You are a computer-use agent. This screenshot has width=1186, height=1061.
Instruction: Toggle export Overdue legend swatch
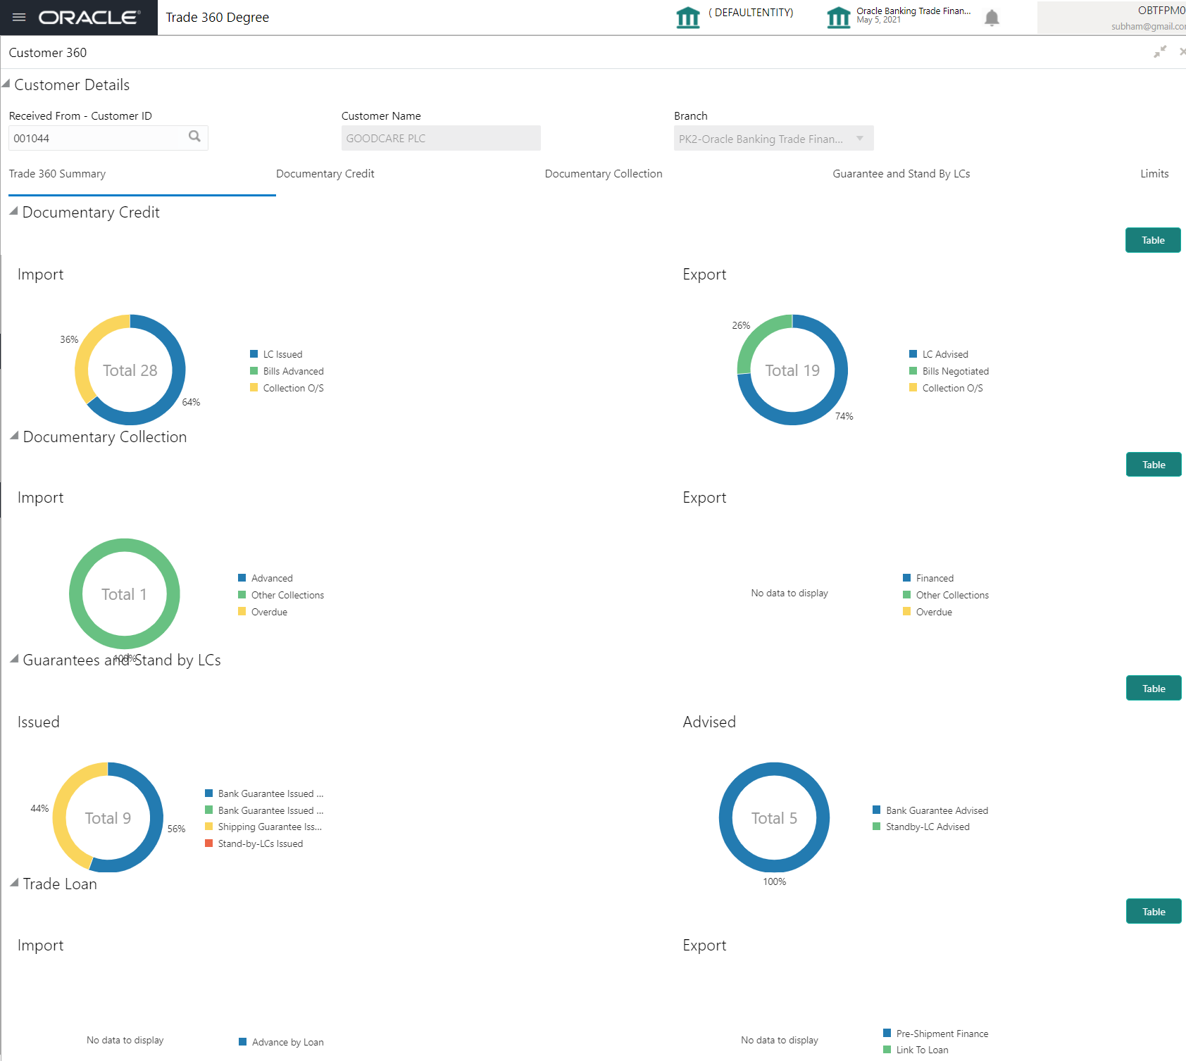coord(907,612)
